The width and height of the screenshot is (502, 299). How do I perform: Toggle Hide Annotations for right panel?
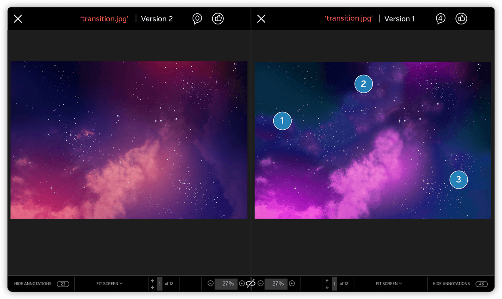[451, 284]
